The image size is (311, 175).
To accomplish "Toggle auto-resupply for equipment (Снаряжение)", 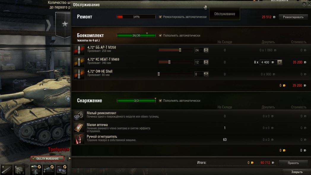I will (160, 101).
